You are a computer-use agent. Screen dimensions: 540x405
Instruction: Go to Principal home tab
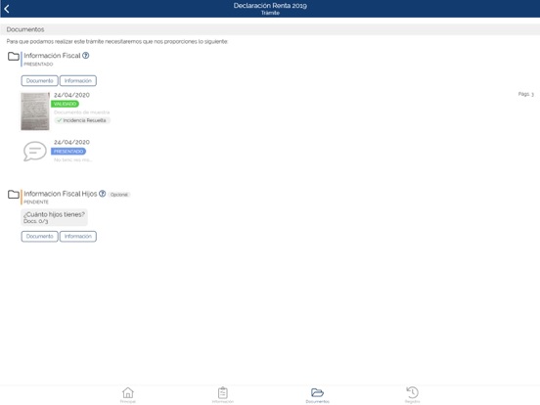tap(128, 394)
